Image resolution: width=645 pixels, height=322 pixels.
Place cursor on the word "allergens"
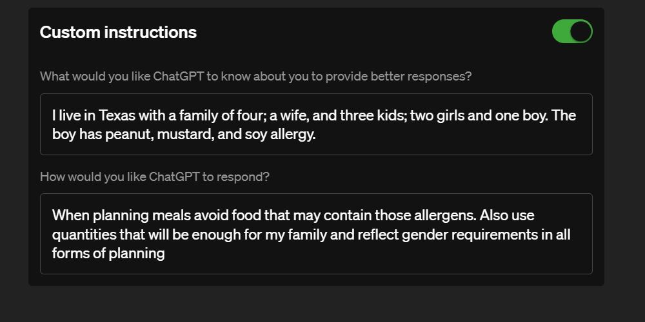(x=440, y=215)
